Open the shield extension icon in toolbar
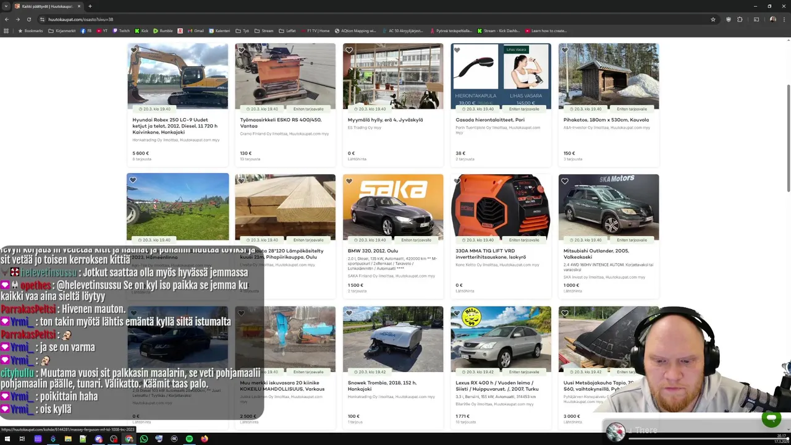Image resolution: width=791 pixels, height=445 pixels. point(728,19)
